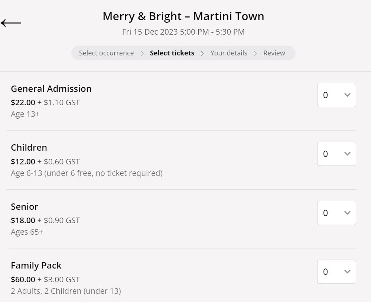
Task: Click chevron after Select tickets step
Action: coord(202,53)
